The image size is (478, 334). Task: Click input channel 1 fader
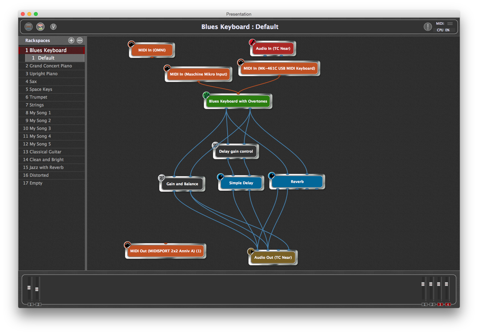[29, 288]
